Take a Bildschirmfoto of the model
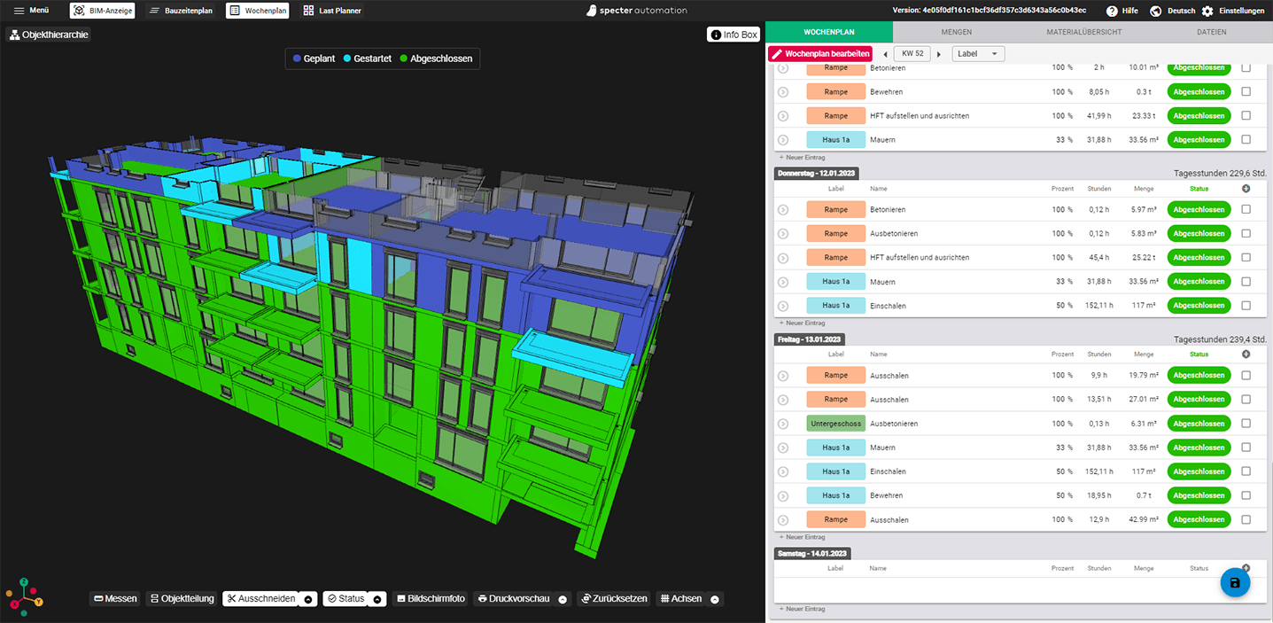Screen dimensions: 1273x623 [x=431, y=599]
